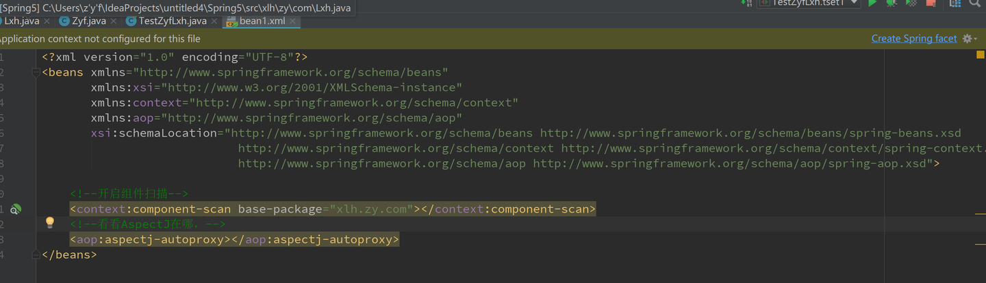
Task: Click the yellow warning marker on scrollbar
Action: click(x=980, y=55)
